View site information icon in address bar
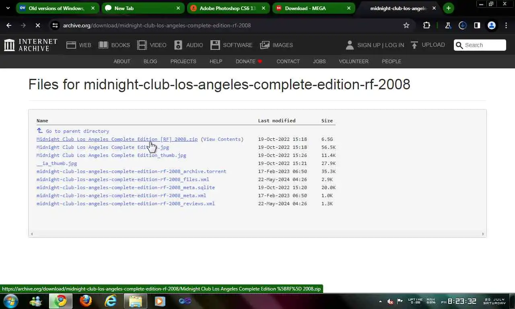The width and height of the screenshot is (515, 309). (55, 25)
